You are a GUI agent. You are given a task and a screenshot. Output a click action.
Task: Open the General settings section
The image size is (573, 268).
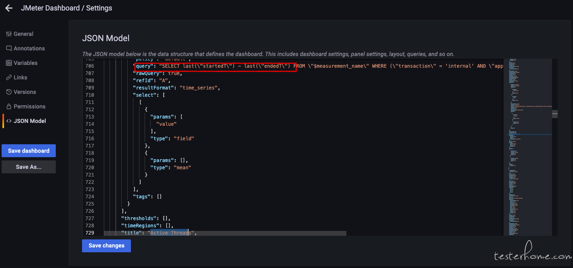tap(20, 34)
